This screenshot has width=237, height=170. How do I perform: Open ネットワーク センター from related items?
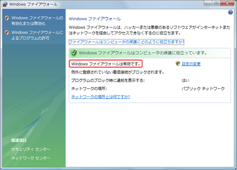(x=31, y=158)
